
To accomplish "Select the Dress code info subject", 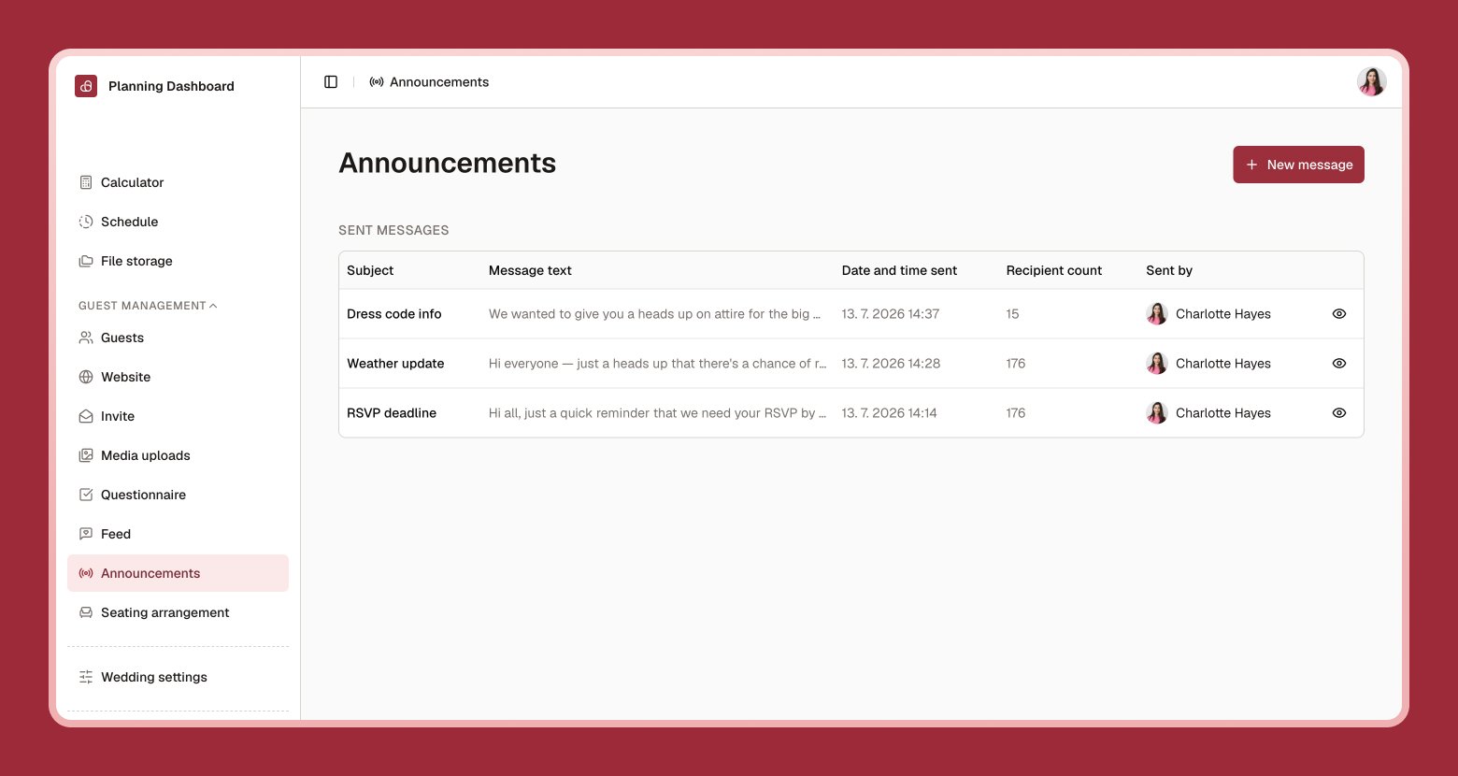I will [394, 314].
